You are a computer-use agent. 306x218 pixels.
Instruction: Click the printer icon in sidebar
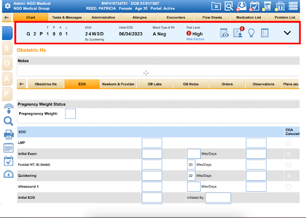9,134
